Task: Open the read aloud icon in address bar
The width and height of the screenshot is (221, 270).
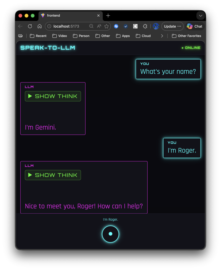Action: point(99,26)
